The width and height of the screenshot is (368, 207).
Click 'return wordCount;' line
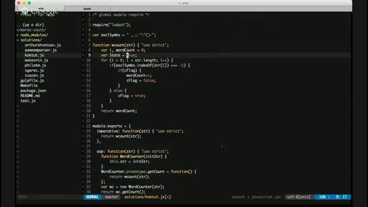[119, 111]
